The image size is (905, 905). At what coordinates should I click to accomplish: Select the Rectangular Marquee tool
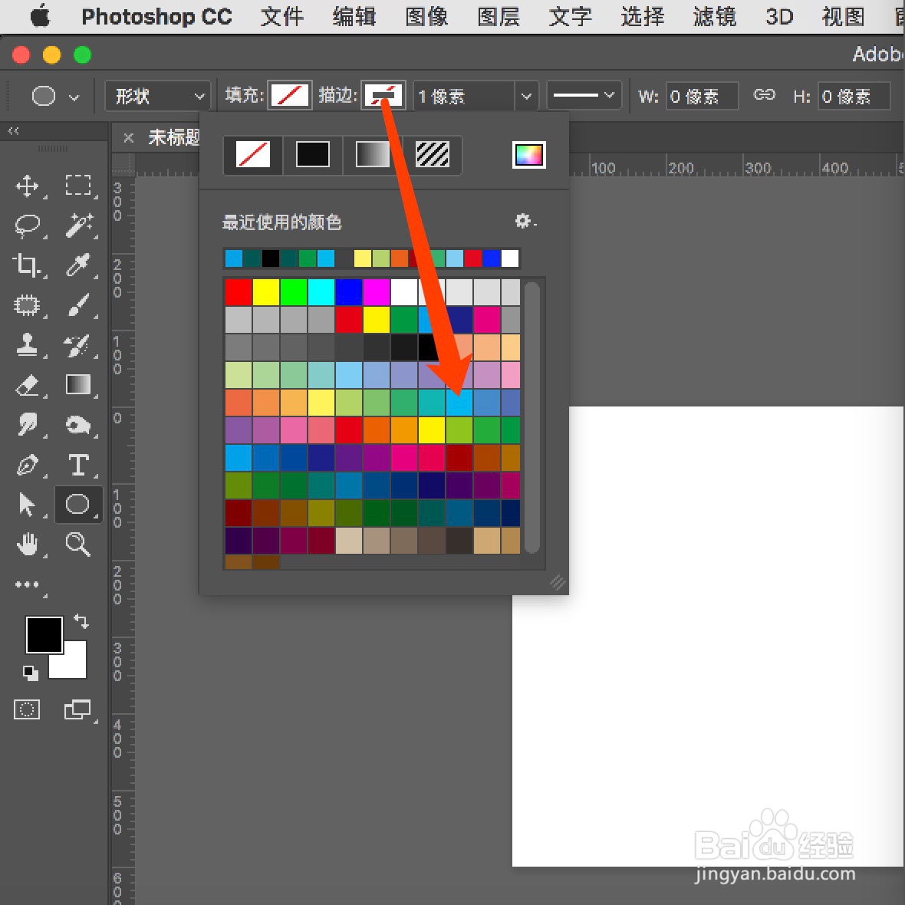tap(78, 186)
